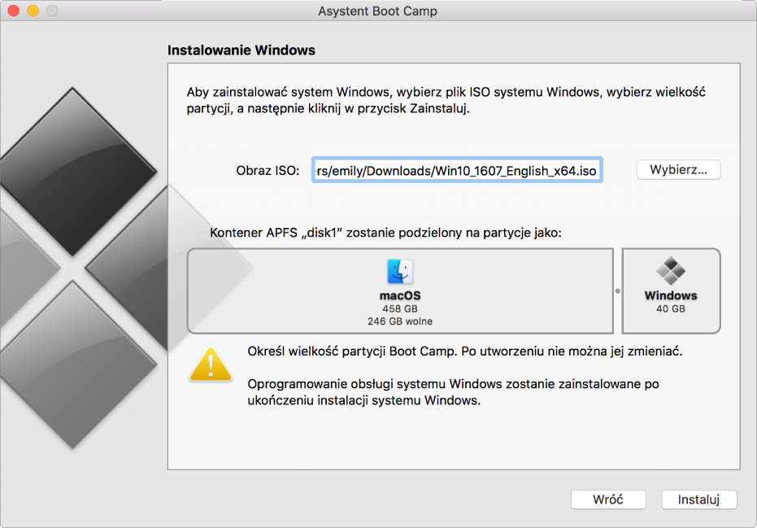Click the Instaluj button
Image resolution: width=757 pixels, height=528 pixels.
[x=698, y=500]
